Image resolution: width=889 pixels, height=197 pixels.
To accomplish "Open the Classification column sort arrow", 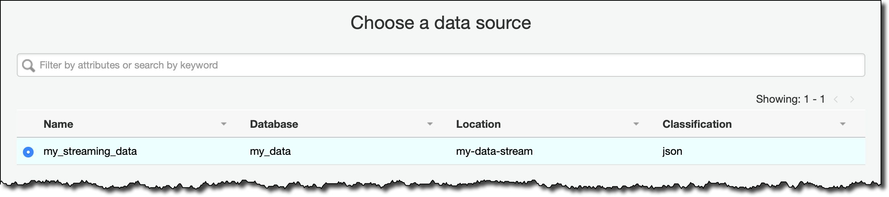I will coord(843,124).
